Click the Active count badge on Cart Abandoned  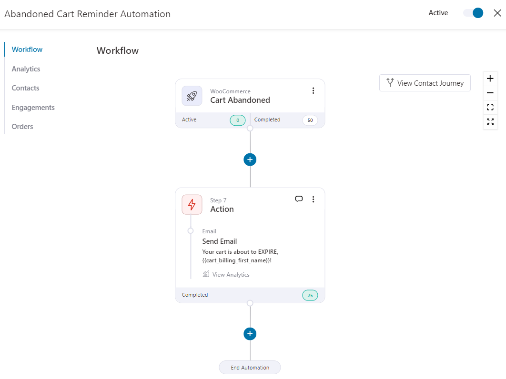(x=237, y=120)
